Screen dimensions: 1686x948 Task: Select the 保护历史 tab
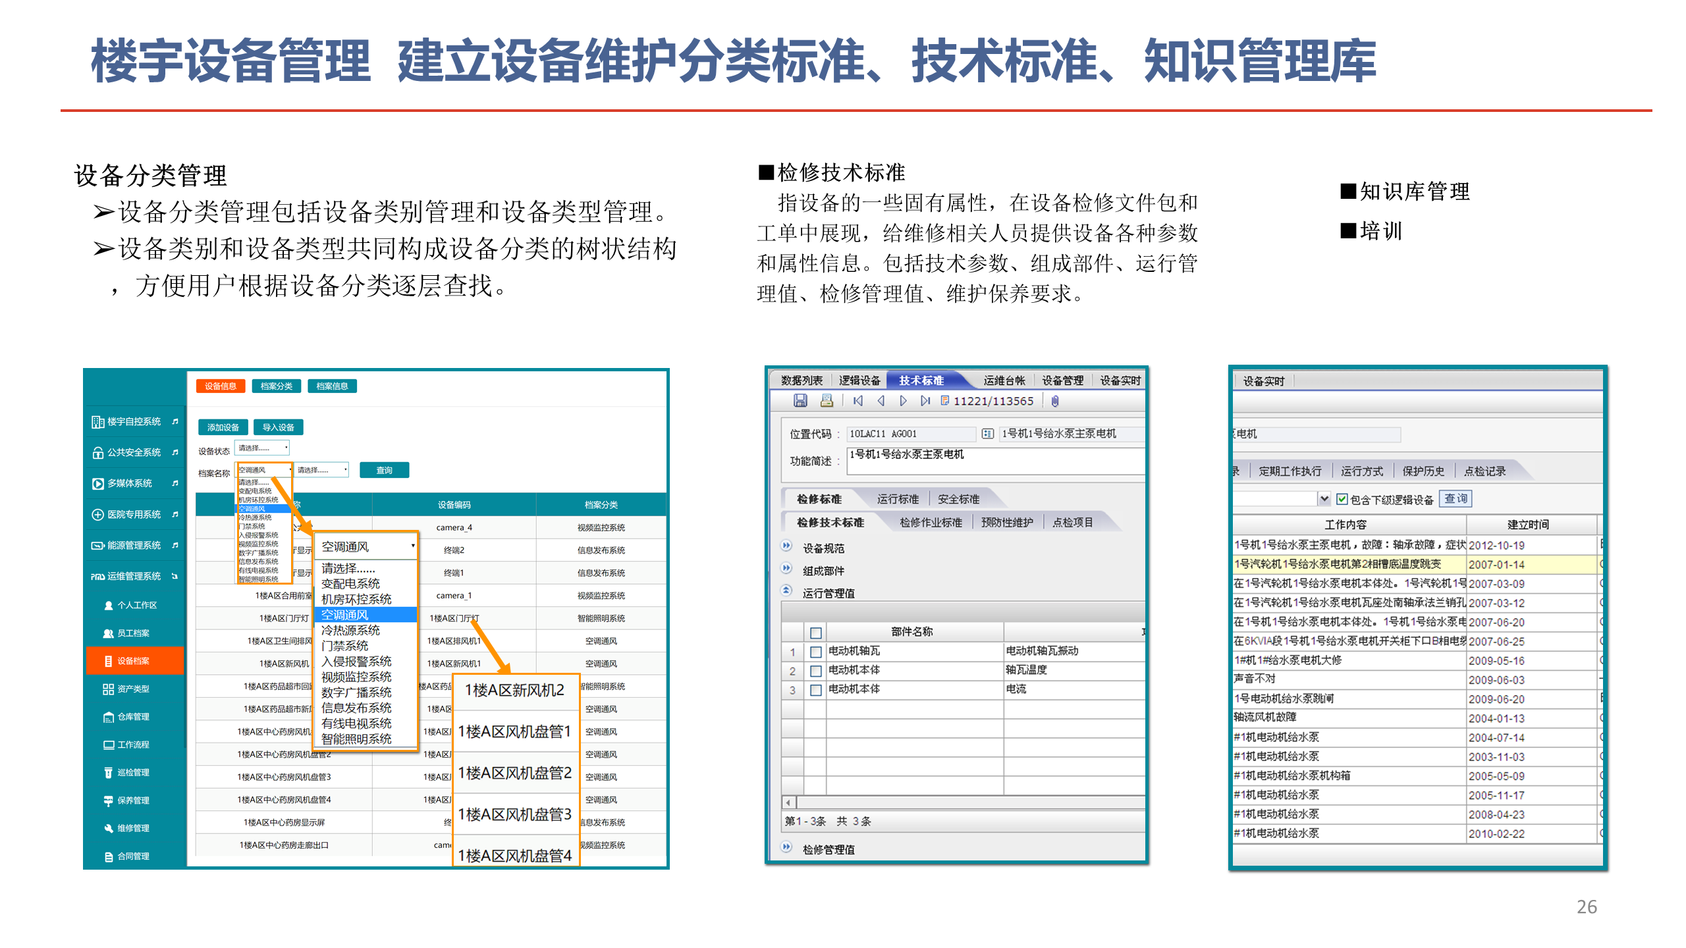tap(1423, 471)
